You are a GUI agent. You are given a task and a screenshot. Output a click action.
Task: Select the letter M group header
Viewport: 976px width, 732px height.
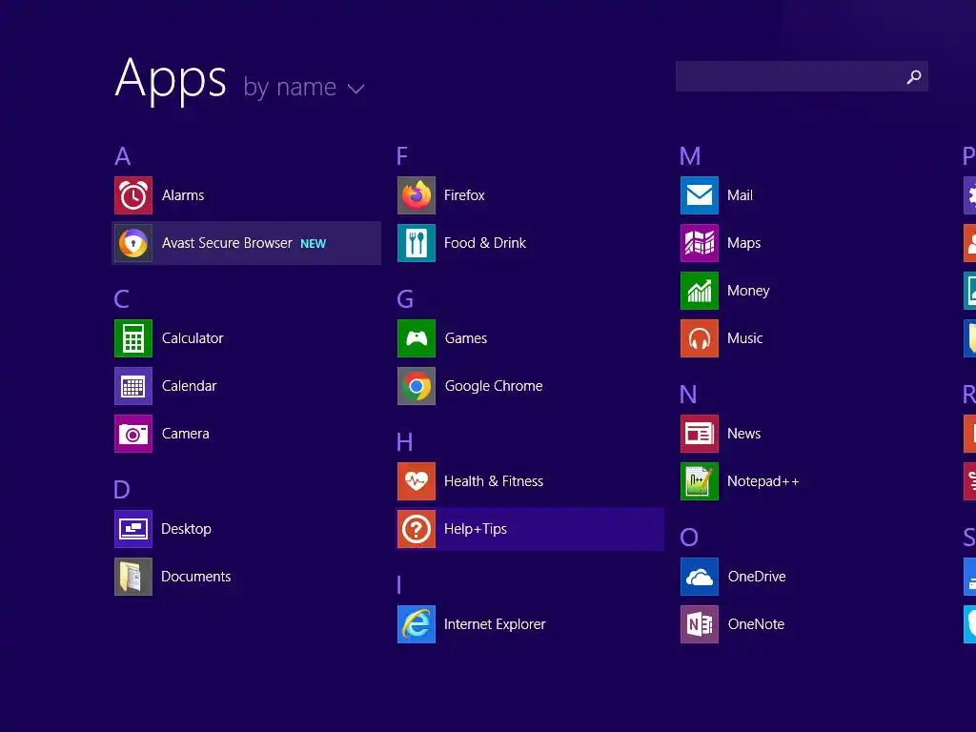pyautogui.click(x=690, y=155)
